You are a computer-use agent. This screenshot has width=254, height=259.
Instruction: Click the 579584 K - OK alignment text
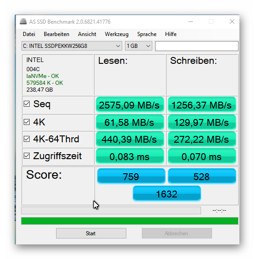click(45, 83)
